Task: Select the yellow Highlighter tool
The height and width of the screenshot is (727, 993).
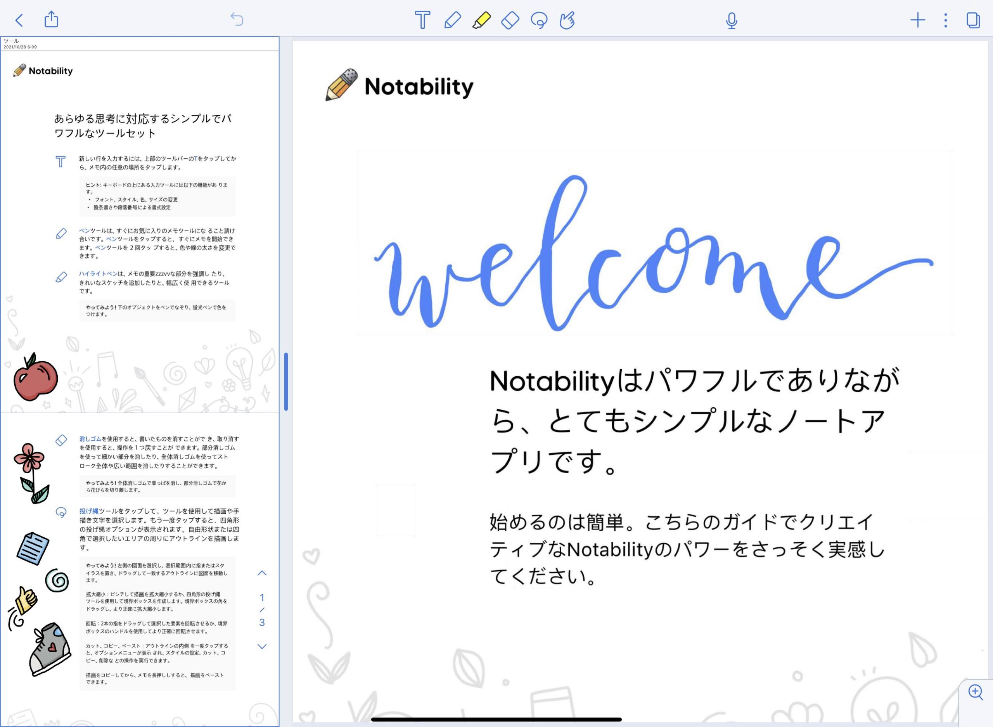Action: click(481, 20)
